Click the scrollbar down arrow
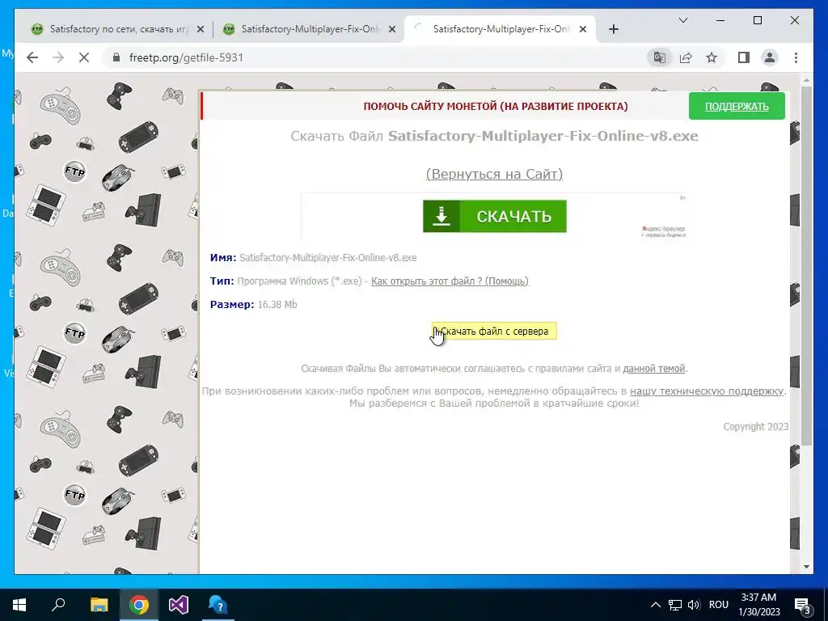 tap(806, 567)
